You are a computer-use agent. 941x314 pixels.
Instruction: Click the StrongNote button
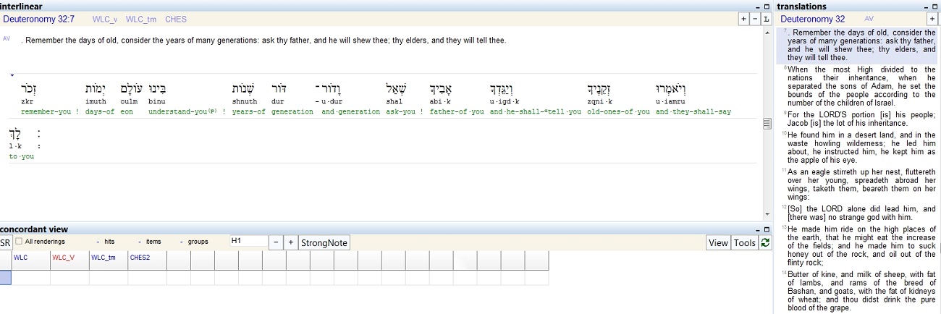tap(324, 243)
